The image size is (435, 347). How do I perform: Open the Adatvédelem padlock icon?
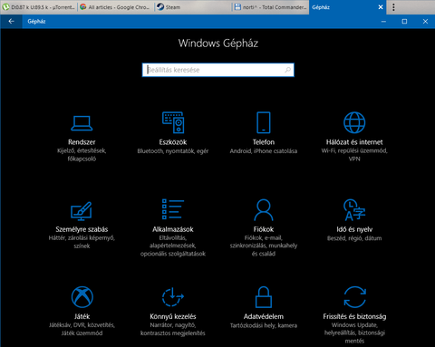[x=264, y=297]
